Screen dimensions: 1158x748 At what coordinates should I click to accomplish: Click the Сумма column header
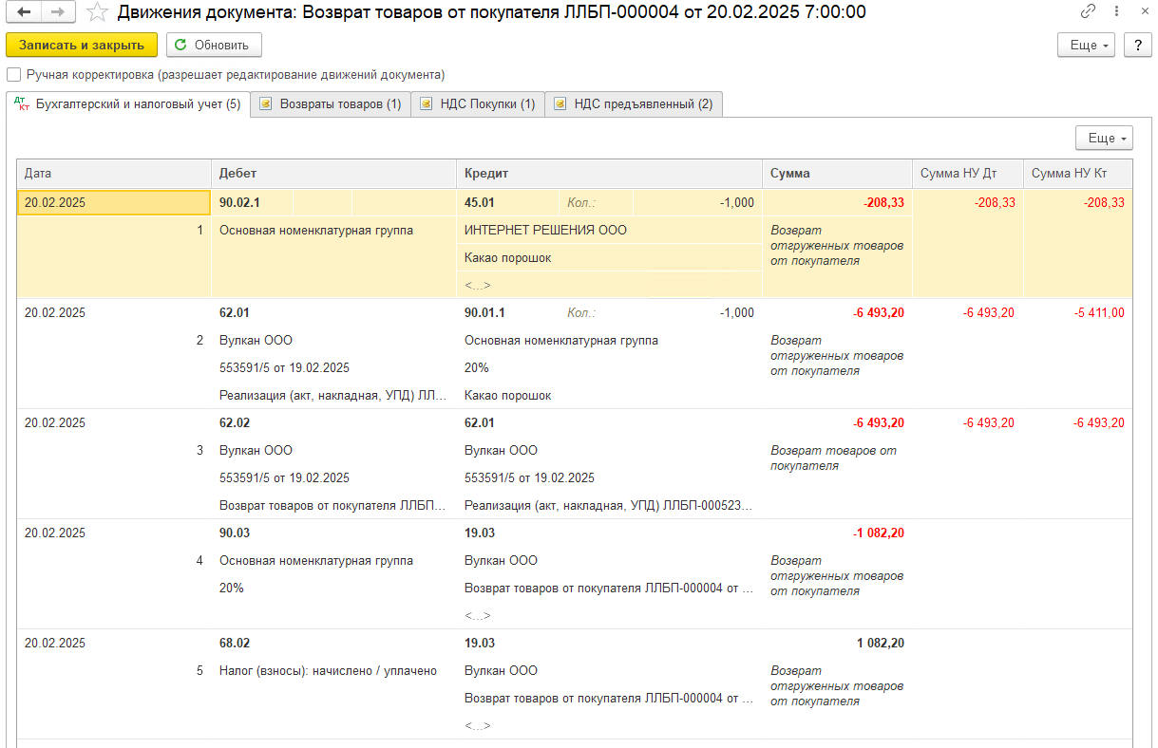[x=837, y=174]
